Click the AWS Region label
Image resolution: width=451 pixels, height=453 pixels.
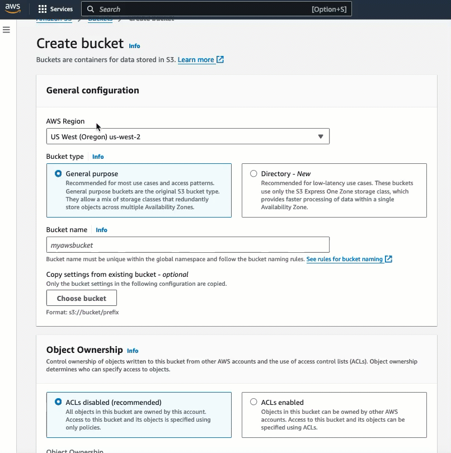point(65,121)
